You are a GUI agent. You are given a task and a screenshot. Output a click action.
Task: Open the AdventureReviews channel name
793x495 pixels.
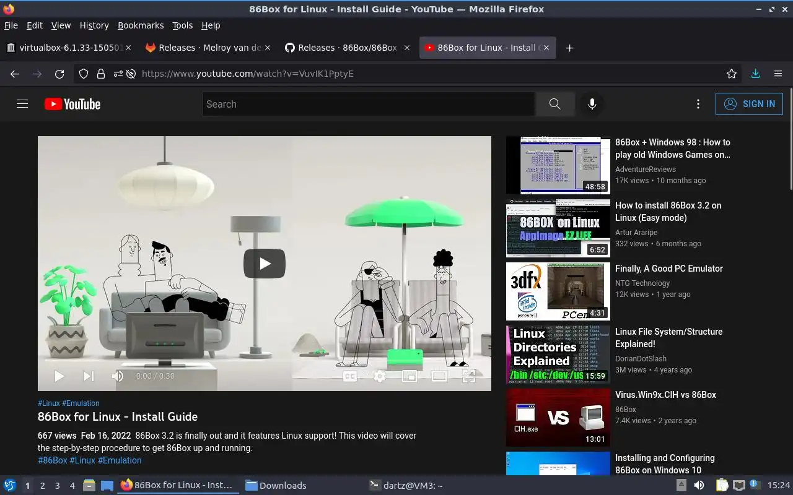(x=646, y=169)
